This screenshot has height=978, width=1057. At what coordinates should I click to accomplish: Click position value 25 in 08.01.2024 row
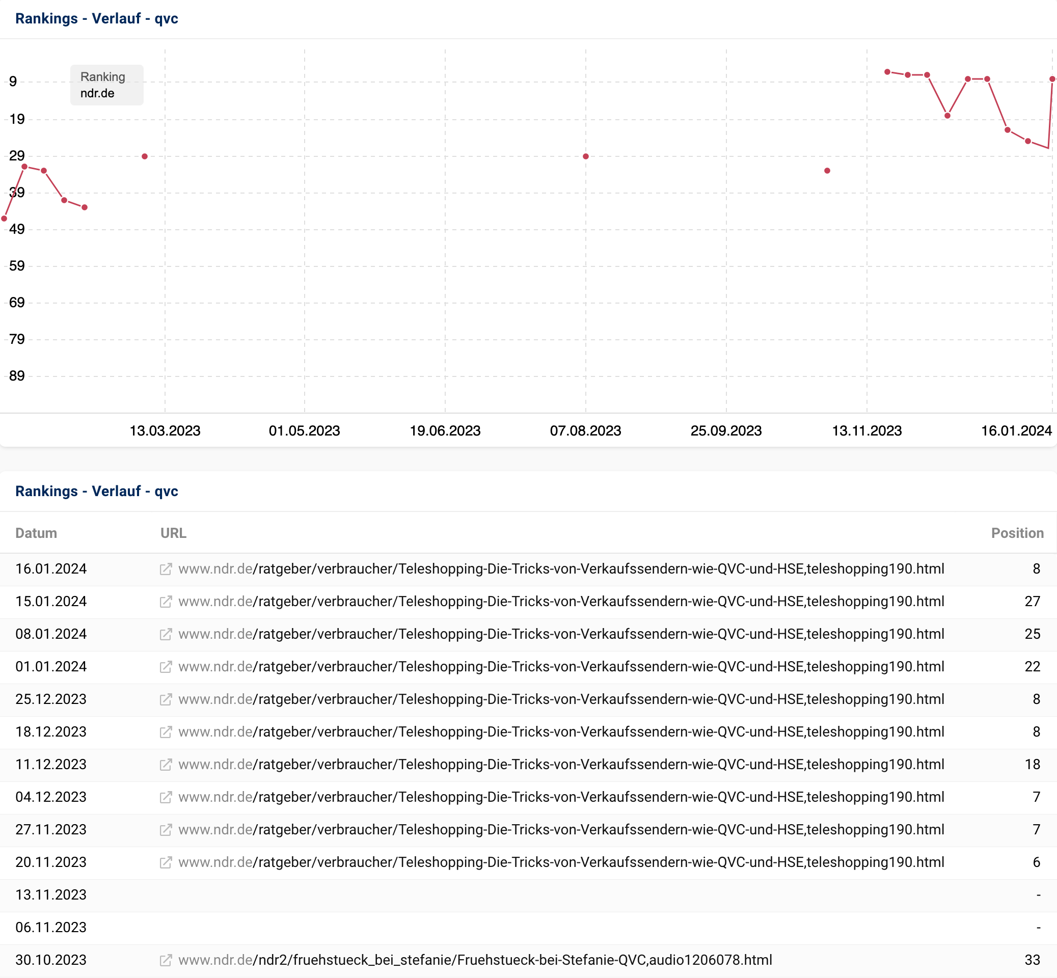tap(1033, 634)
